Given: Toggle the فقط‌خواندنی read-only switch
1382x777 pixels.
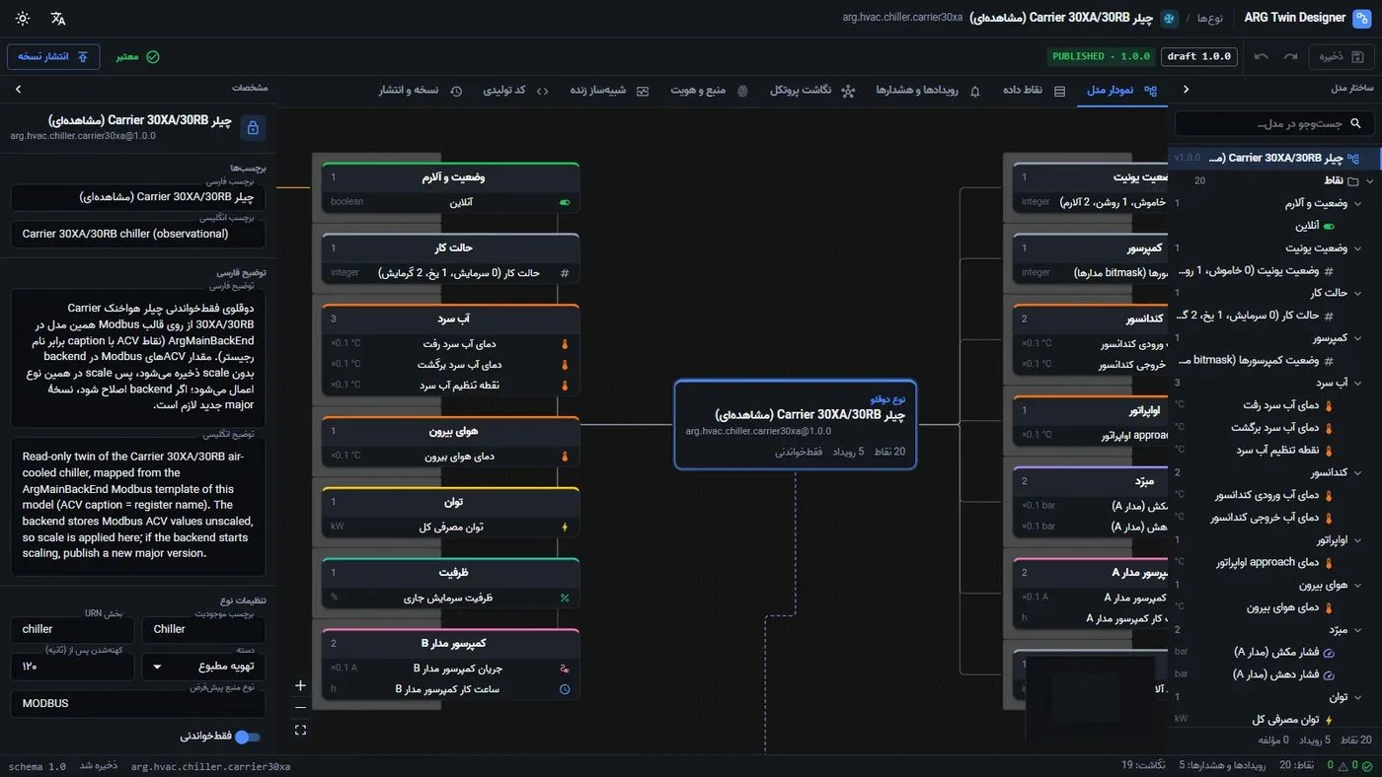Looking at the screenshot, I should tap(247, 737).
